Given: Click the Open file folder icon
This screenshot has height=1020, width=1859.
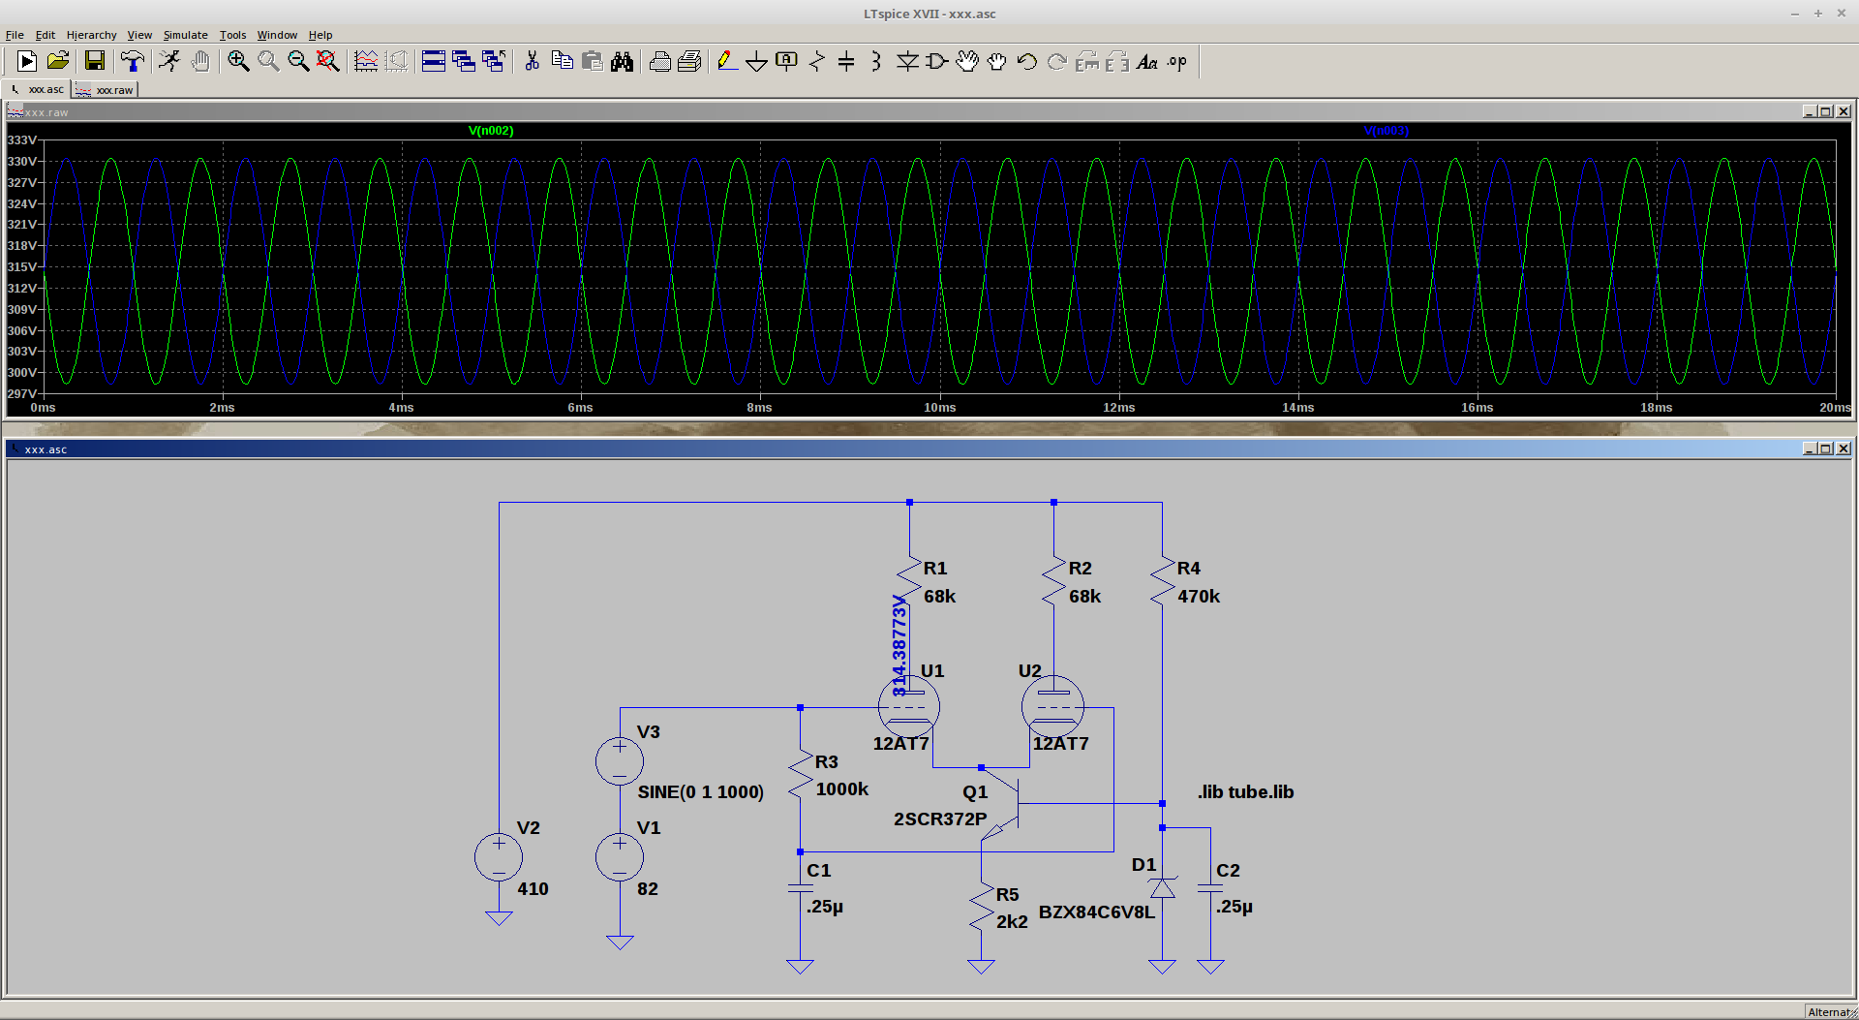Looking at the screenshot, I should pyautogui.click(x=58, y=61).
